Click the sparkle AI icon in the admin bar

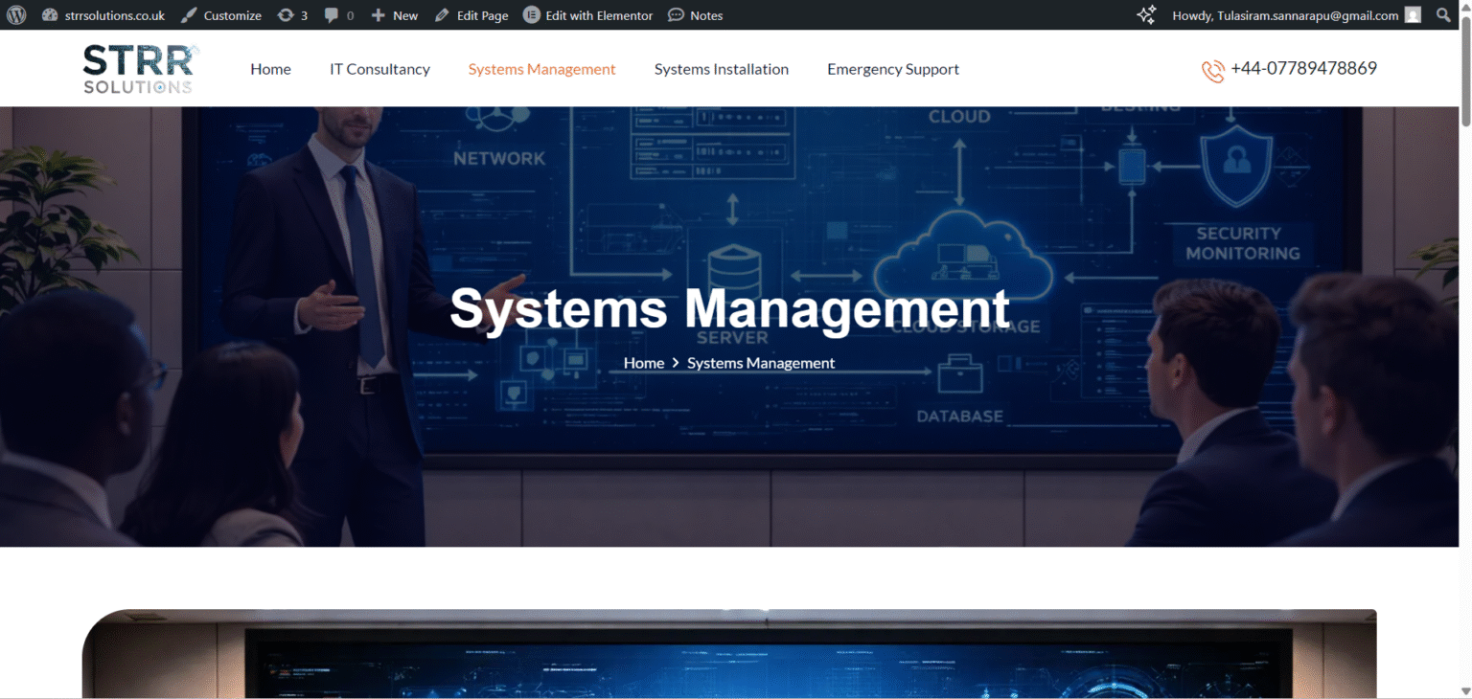click(1146, 14)
